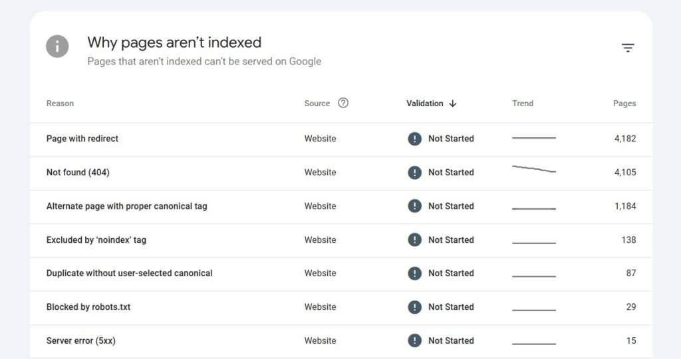Click the Not found (404) trend sparkline

tap(533, 170)
